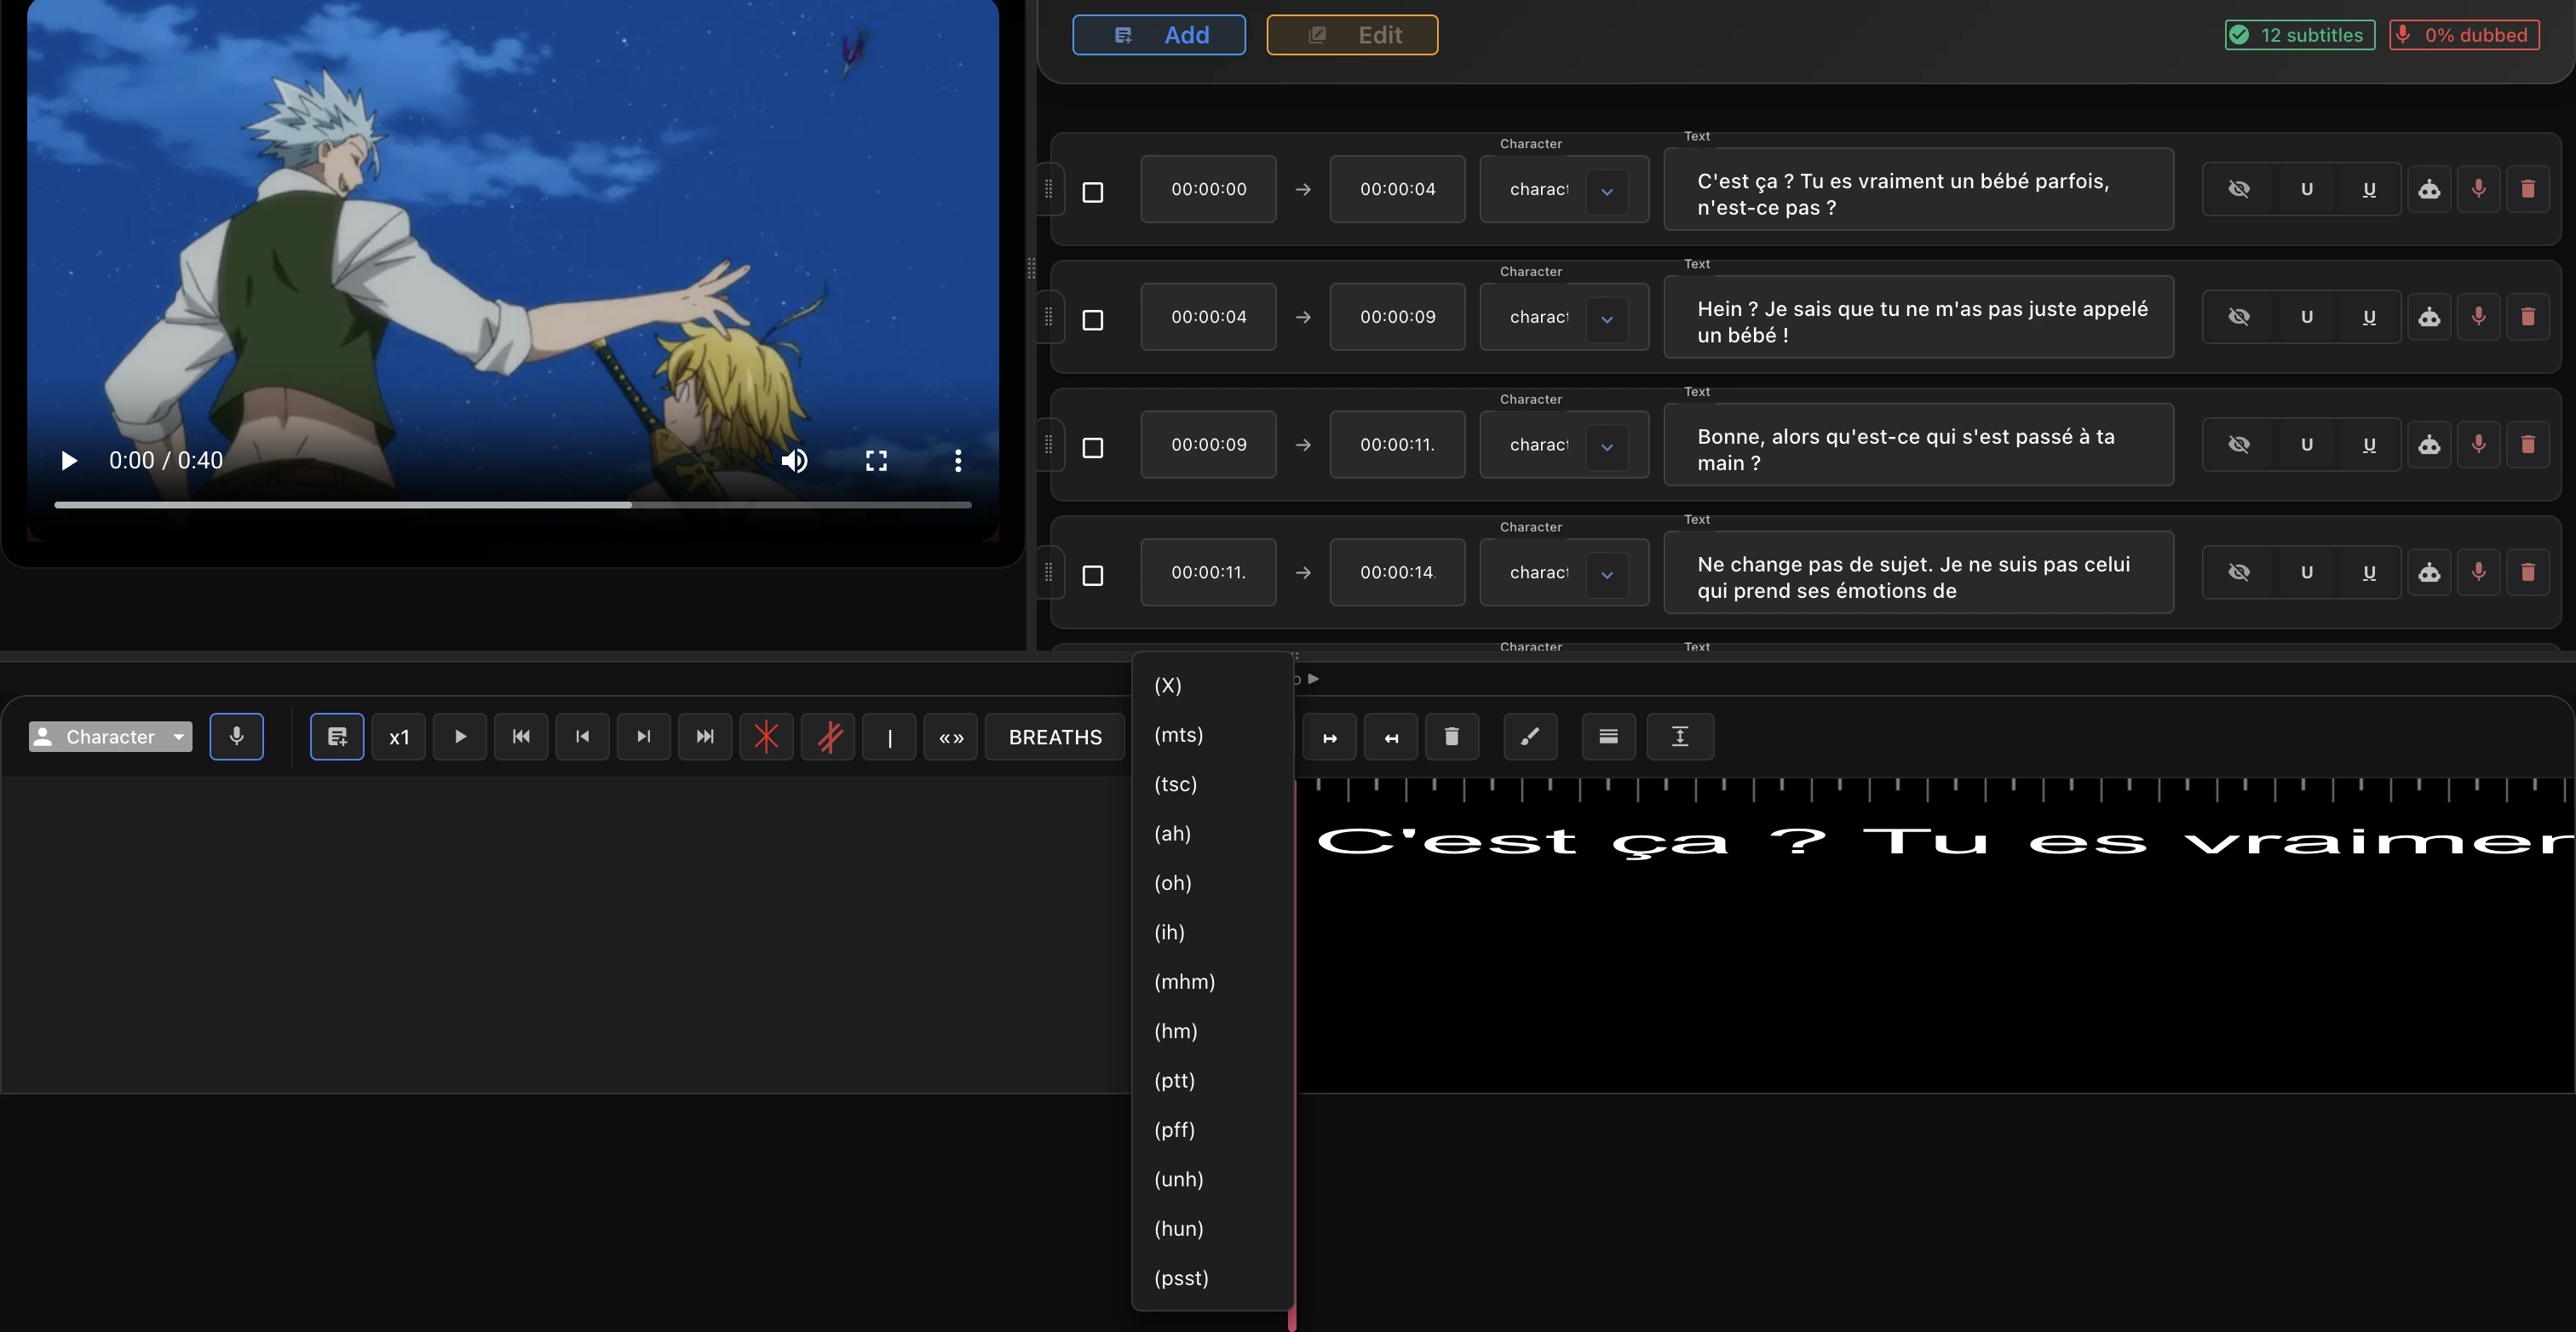
Task: Click the microphone record button beside Character selector
Action: click(x=237, y=737)
